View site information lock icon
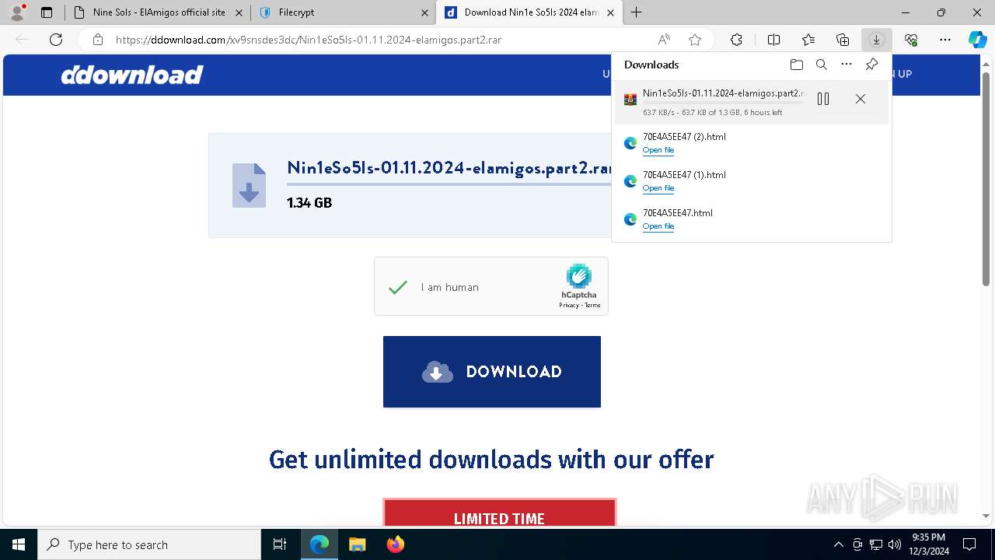This screenshot has width=995, height=560. (x=98, y=40)
